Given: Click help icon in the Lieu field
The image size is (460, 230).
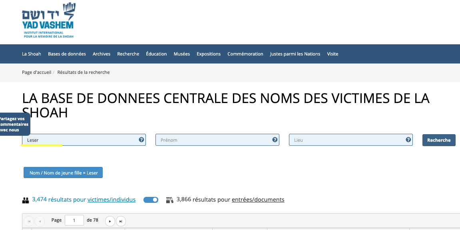Looking at the screenshot, I should (408, 140).
